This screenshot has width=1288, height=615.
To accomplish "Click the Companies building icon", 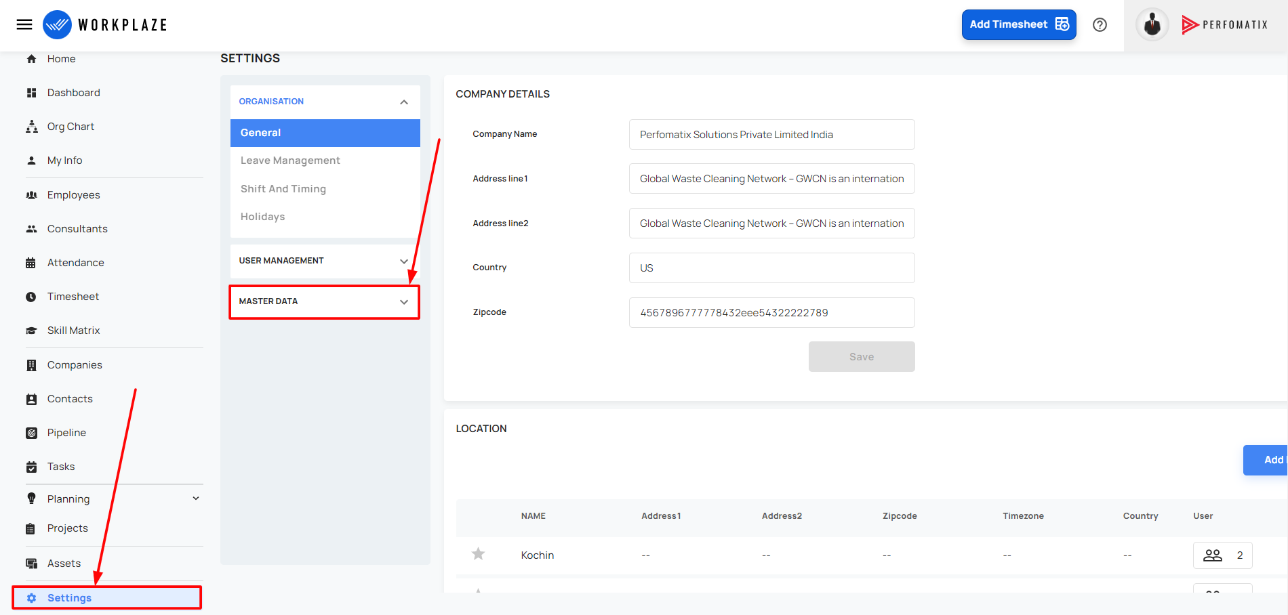I will tap(31, 365).
